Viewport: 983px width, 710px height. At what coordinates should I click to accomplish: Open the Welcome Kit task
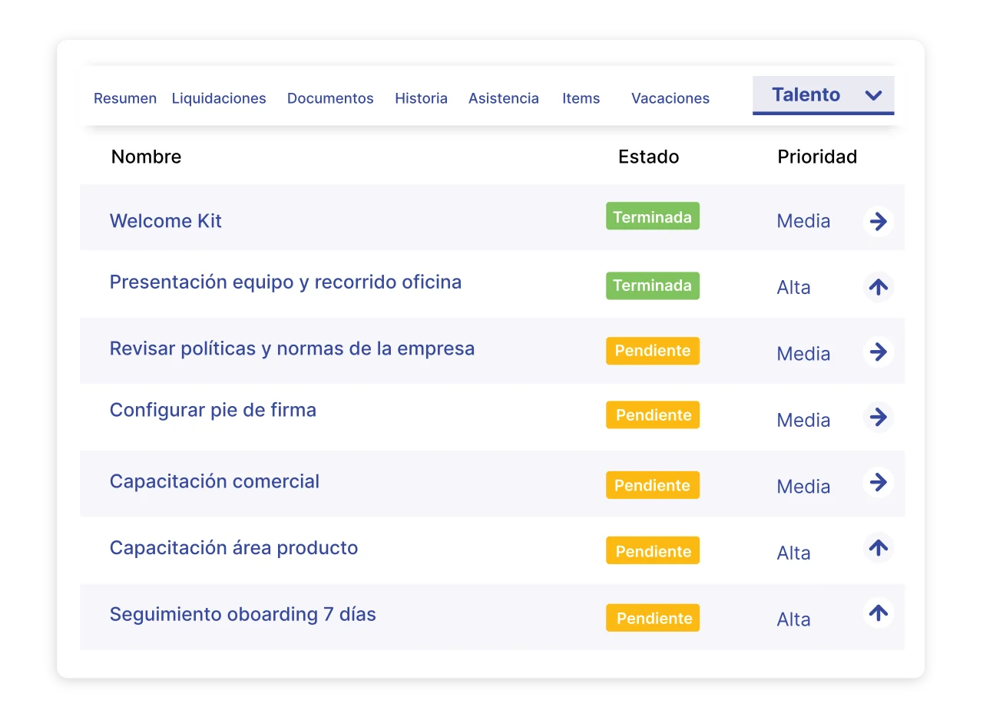pos(166,221)
